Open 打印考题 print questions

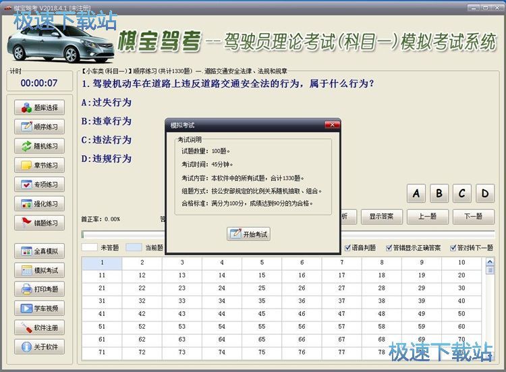point(39,290)
